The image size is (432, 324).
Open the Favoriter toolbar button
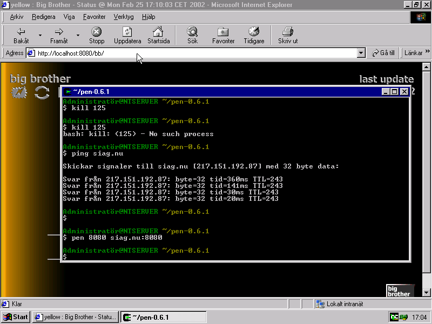point(223,35)
